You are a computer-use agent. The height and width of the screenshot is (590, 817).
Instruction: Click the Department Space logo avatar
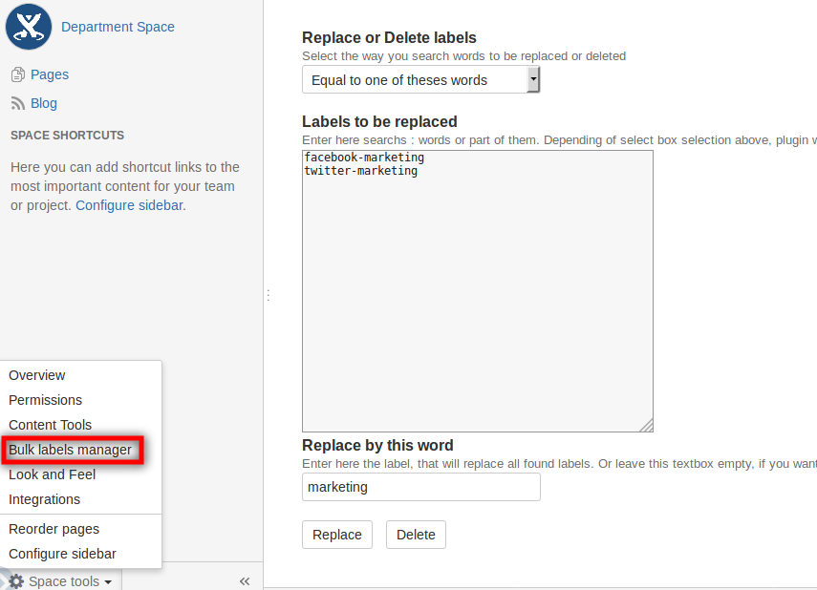tap(29, 27)
